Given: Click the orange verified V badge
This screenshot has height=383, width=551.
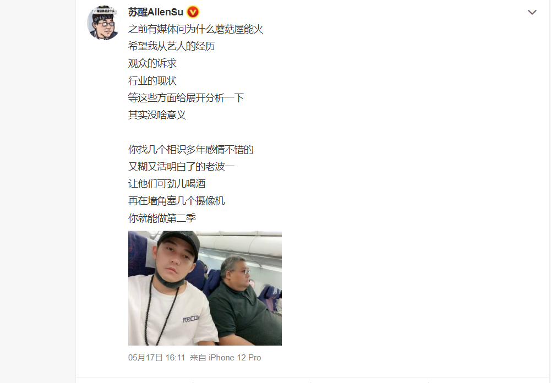Looking at the screenshot, I should click(193, 12).
